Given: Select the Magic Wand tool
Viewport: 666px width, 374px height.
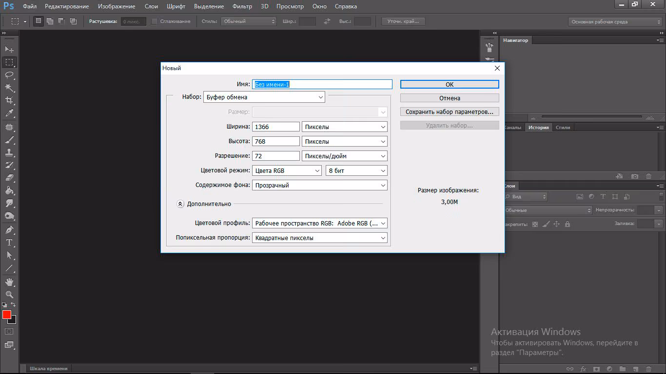Looking at the screenshot, I should pyautogui.click(x=9, y=88).
